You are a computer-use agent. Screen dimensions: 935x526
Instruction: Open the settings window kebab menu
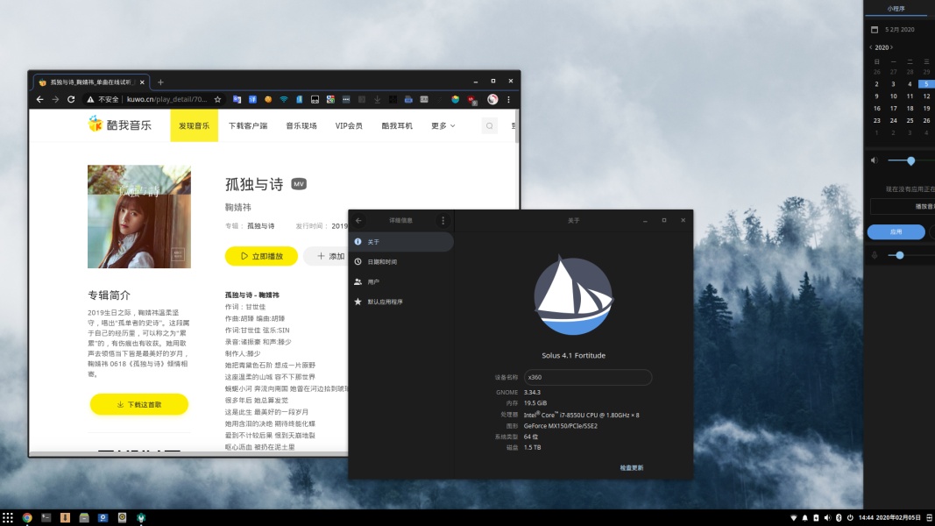[443, 221]
